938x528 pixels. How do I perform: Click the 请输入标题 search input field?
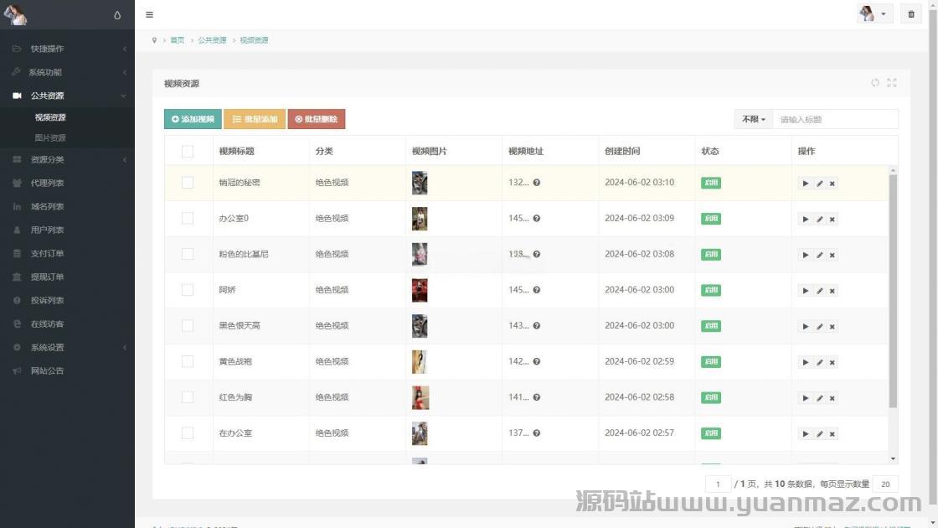(834, 119)
